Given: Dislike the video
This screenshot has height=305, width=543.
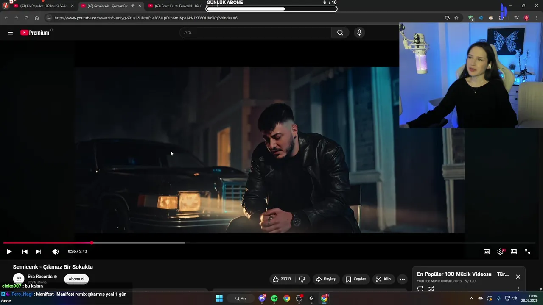Looking at the screenshot, I should coord(302,279).
